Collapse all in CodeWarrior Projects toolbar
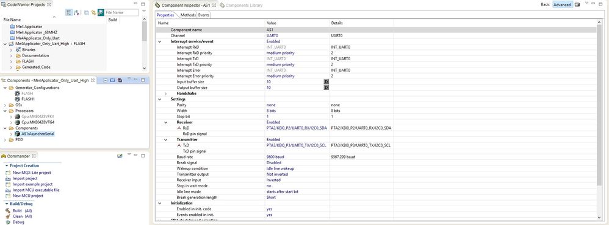This screenshot has width=609, height=225. tap(86, 12)
